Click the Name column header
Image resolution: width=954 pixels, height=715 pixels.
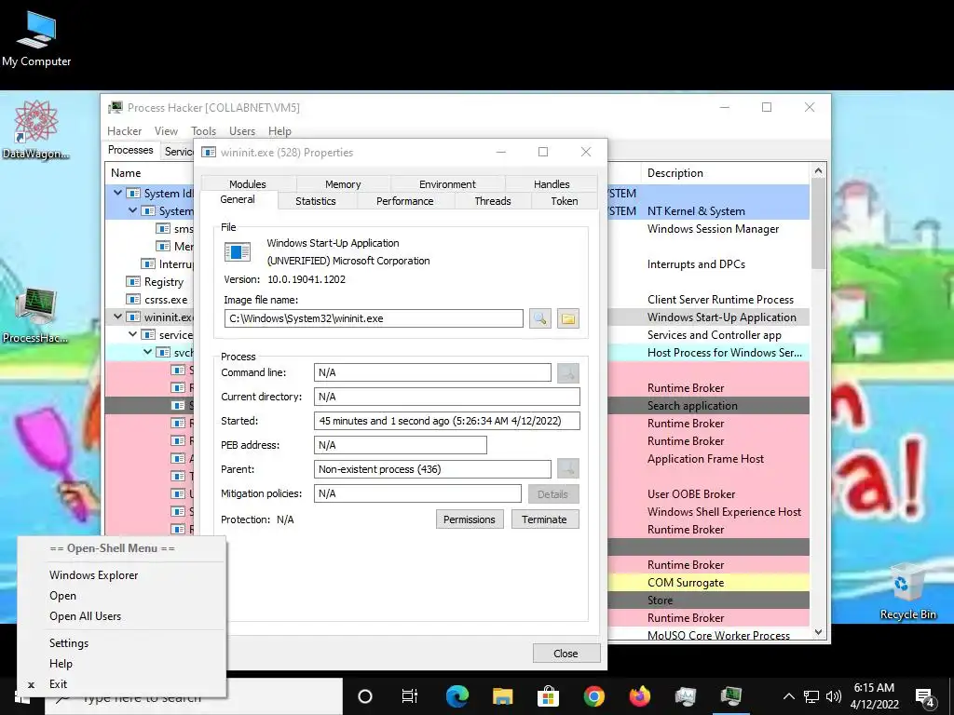pos(150,173)
